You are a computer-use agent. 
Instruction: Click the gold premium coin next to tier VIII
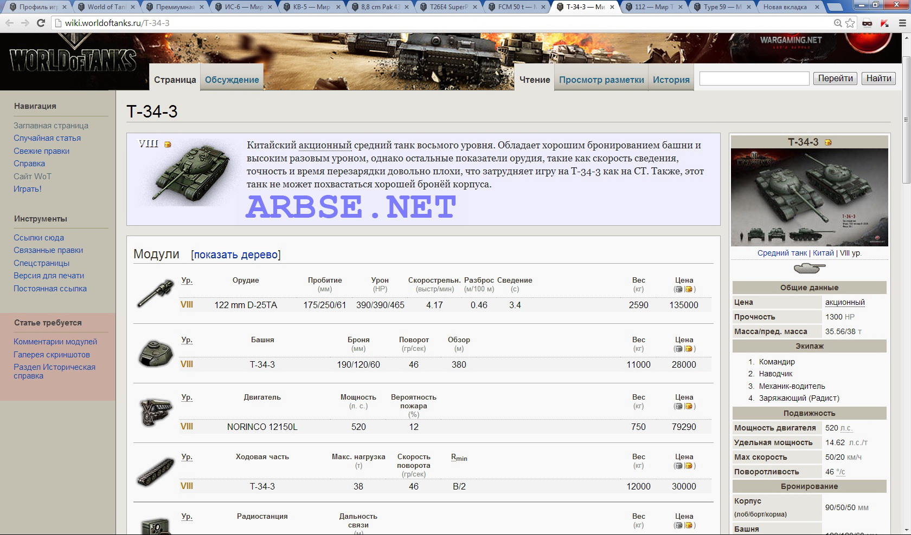pos(168,144)
